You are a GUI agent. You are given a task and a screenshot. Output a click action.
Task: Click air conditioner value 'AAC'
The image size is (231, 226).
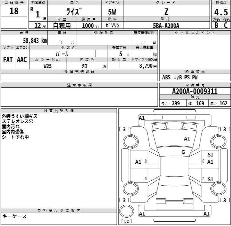(22, 60)
